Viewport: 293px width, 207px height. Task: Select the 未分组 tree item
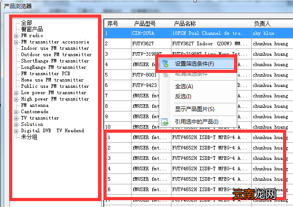click(29, 137)
